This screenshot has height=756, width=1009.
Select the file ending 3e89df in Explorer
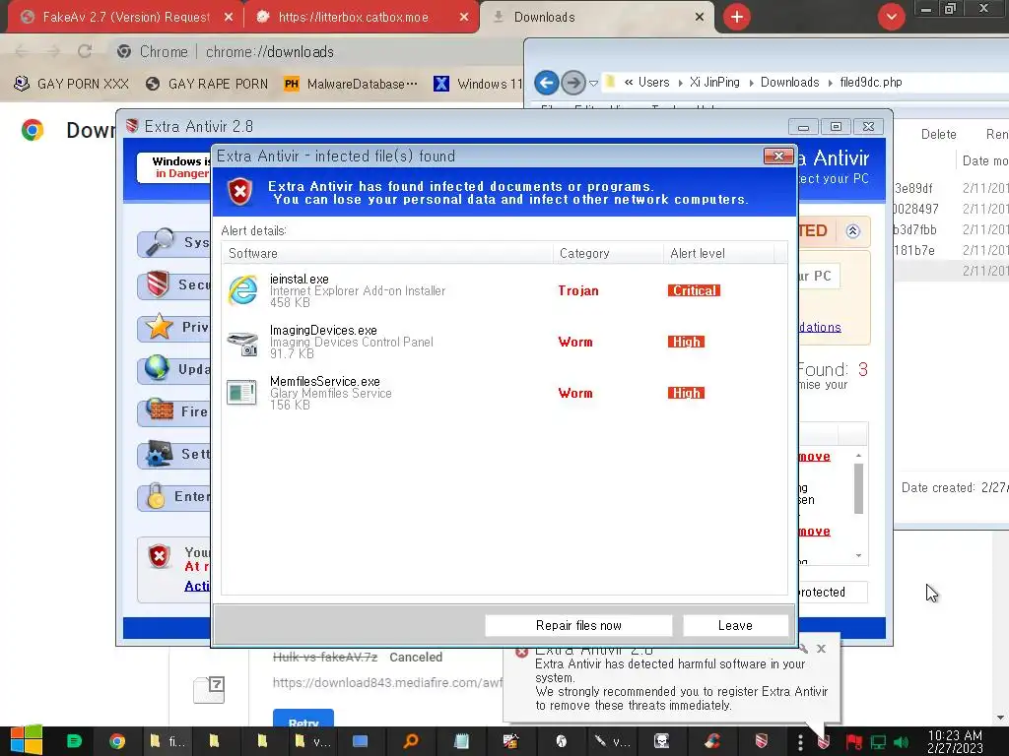[x=913, y=188]
